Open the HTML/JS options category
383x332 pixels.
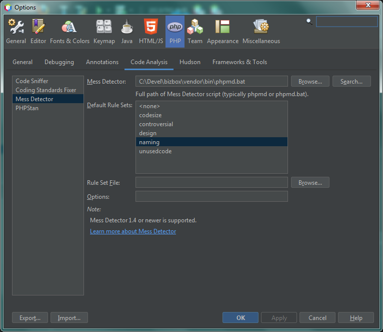(151, 32)
